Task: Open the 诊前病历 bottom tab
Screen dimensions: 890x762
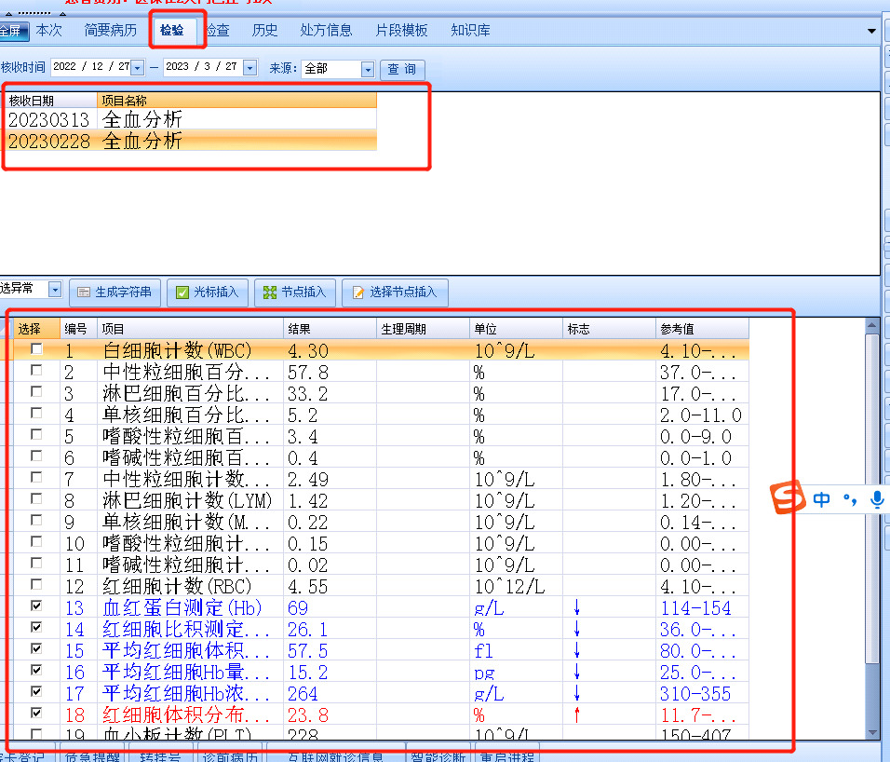Action: [230, 756]
